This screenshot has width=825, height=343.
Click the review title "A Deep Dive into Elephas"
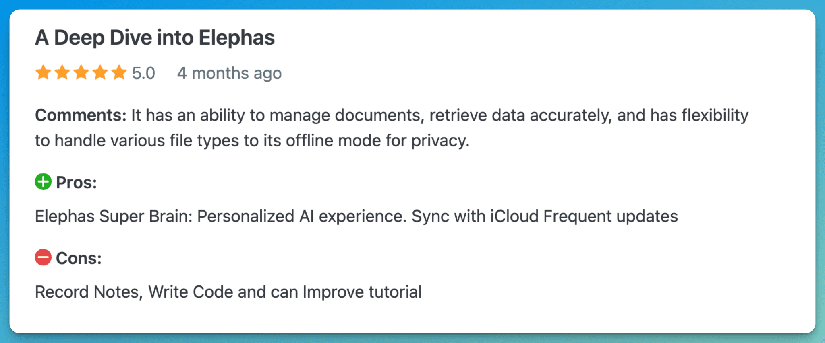coord(155,38)
